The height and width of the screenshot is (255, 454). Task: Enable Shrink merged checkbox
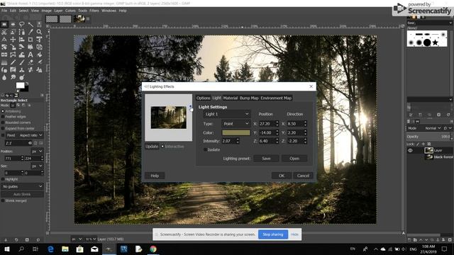click(x=3, y=200)
